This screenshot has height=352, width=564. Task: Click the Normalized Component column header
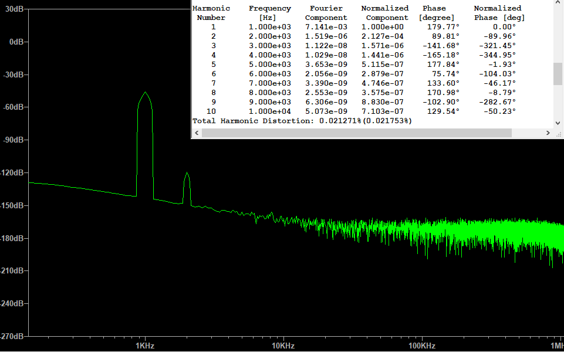pos(385,13)
